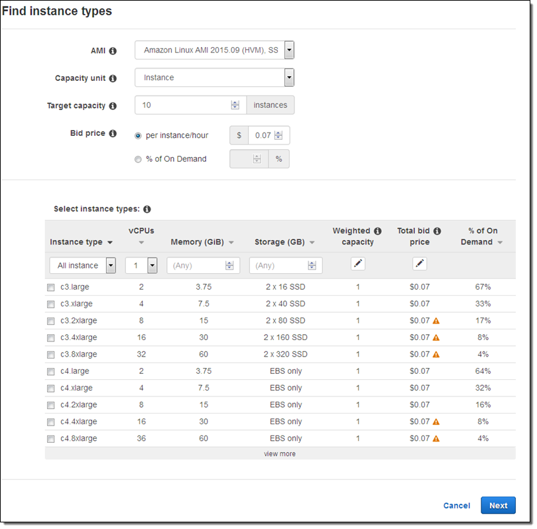Check the c4.xlarge instance type
The height and width of the screenshot is (529, 537).
(x=51, y=388)
